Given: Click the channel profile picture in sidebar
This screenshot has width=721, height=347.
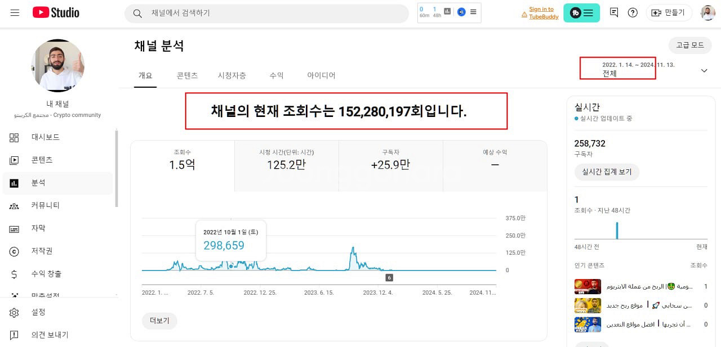Looking at the screenshot, I should [x=58, y=66].
